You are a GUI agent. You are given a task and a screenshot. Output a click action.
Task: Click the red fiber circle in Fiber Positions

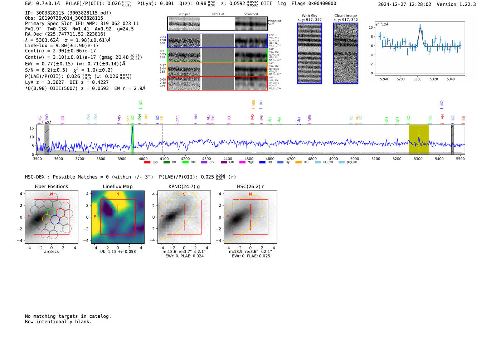coord(60,213)
